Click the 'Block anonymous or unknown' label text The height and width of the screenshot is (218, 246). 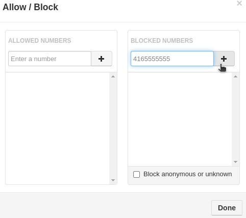pos(187,174)
